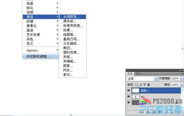This screenshot has width=184, height=116.
Task: Open the highlighted 素描 submenu
Action: [x=41, y=17]
